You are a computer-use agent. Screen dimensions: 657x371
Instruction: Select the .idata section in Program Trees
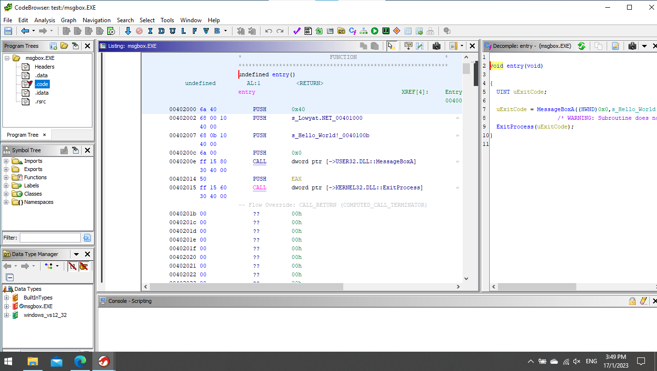pos(42,93)
